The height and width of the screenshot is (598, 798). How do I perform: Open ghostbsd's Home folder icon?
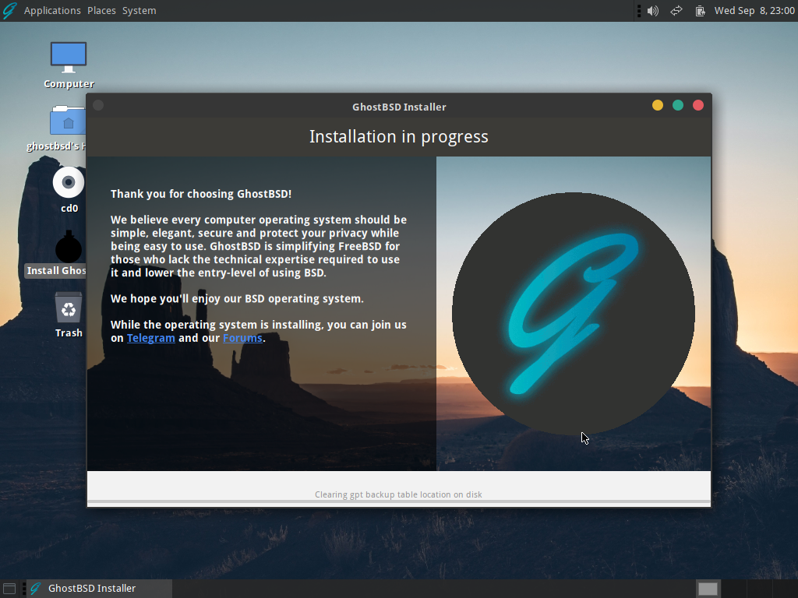(x=68, y=121)
